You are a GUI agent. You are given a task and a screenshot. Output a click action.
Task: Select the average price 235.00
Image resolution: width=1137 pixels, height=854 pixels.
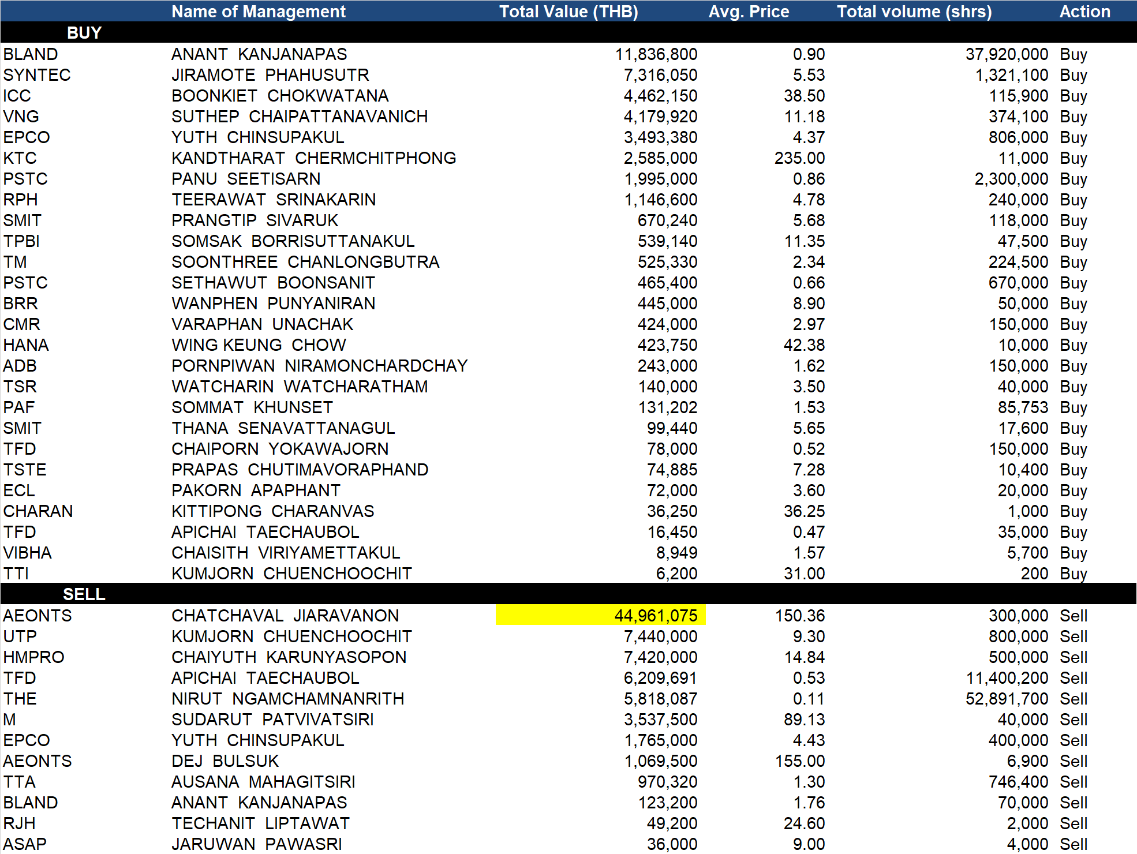pos(800,158)
